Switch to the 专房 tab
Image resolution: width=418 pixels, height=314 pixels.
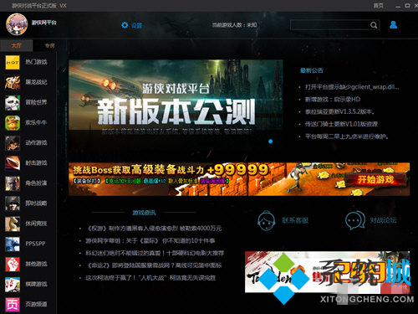click(50, 45)
